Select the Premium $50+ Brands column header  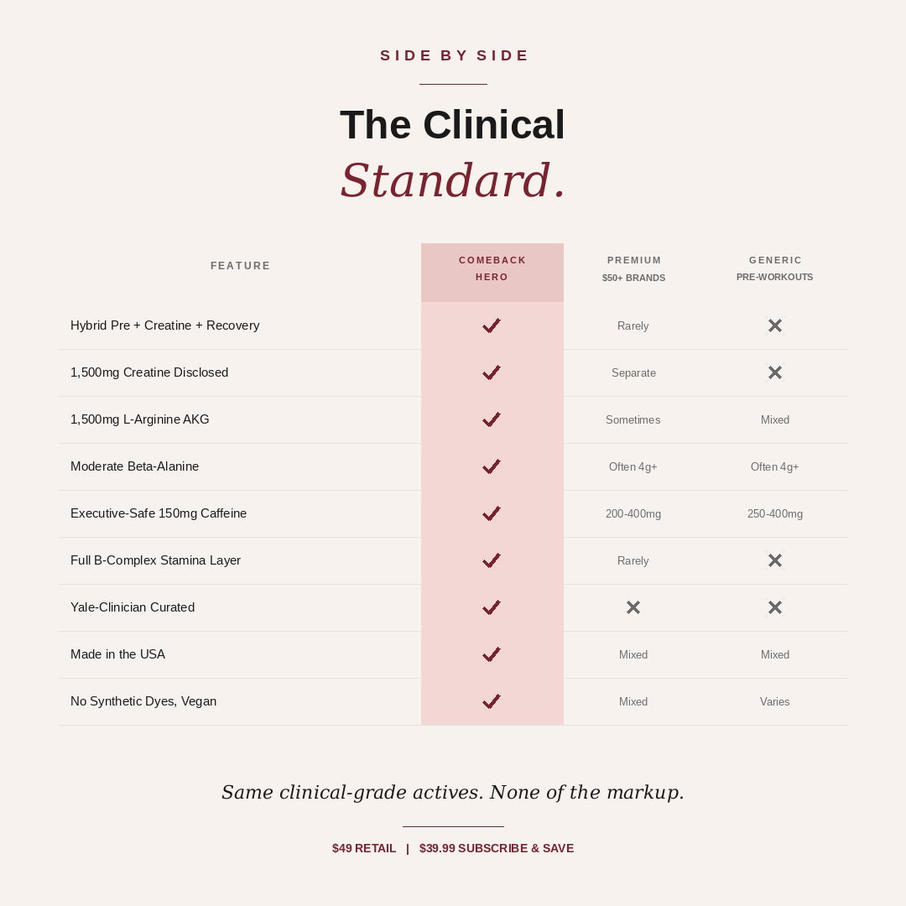click(x=634, y=269)
